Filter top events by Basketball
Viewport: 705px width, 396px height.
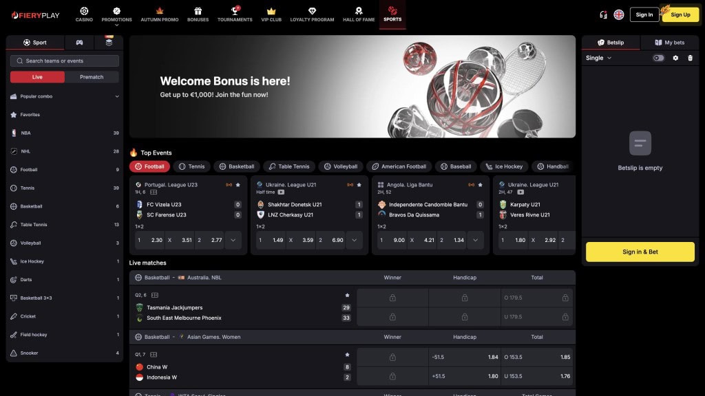[237, 166]
